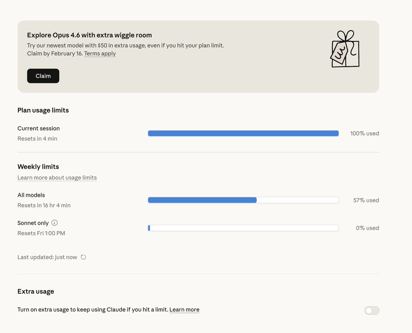This screenshot has height=333, width=412.
Task: Click the '0% used' text
Action: pyautogui.click(x=367, y=228)
